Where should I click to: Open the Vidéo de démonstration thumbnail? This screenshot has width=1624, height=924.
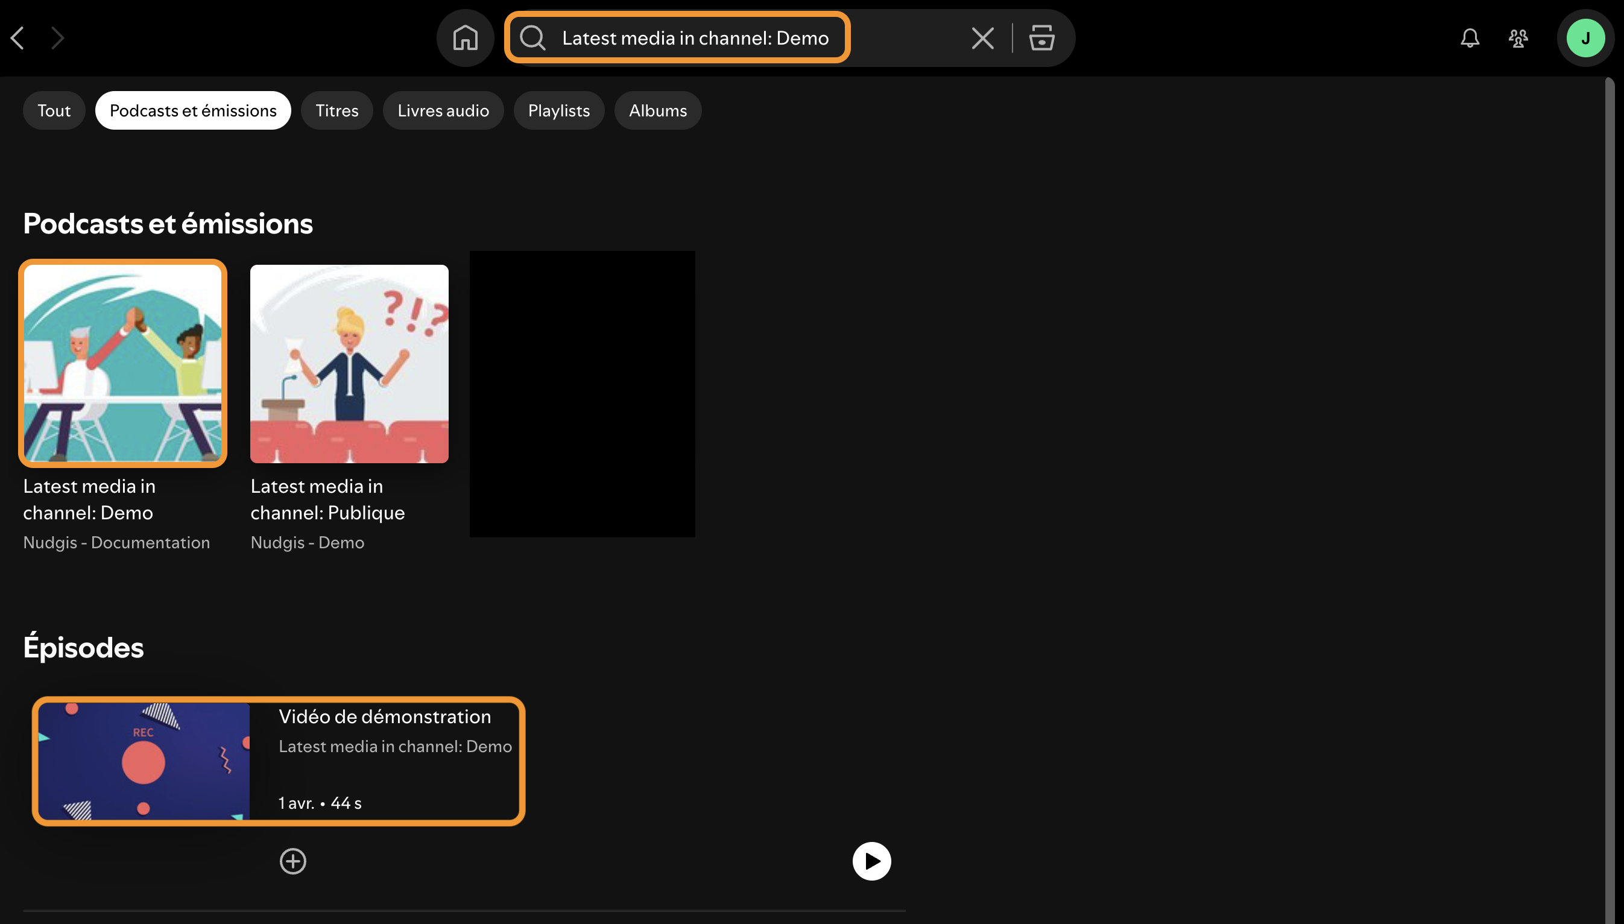coord(144,762)
